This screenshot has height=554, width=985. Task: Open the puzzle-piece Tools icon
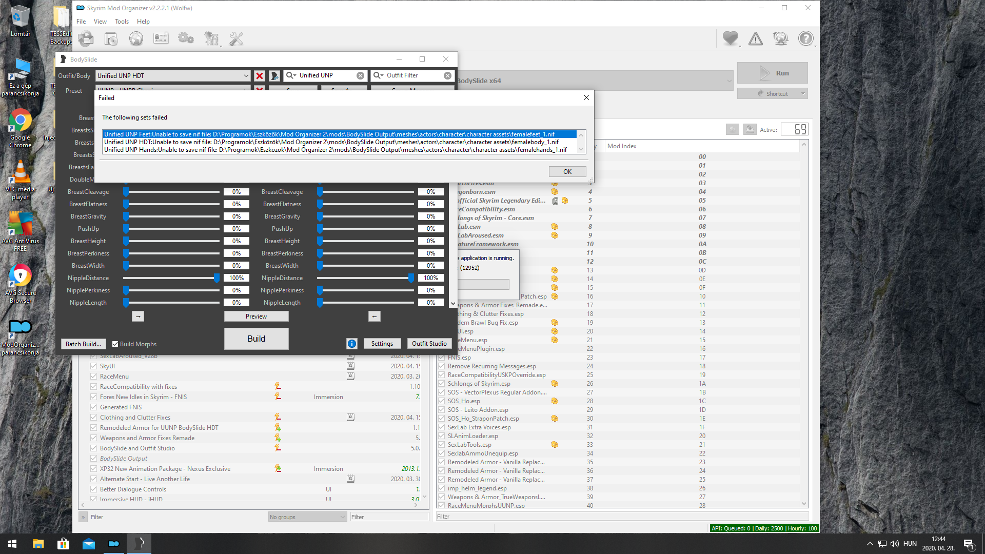211,38
